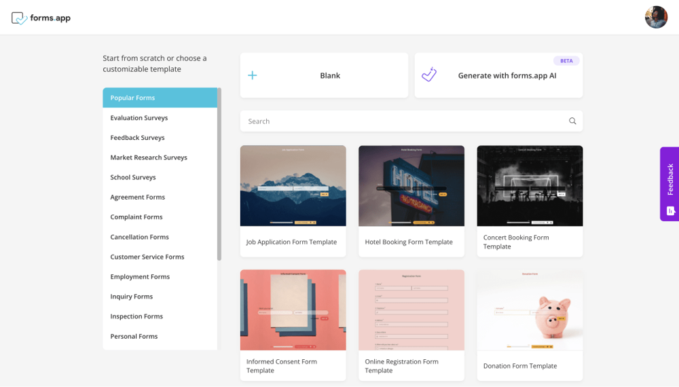This screenshot has width=679, height=387.
Task: Click the plus icon for Blank form
Action: 253,75
